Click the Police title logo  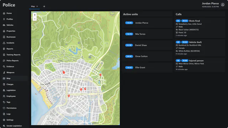(9, 5)
